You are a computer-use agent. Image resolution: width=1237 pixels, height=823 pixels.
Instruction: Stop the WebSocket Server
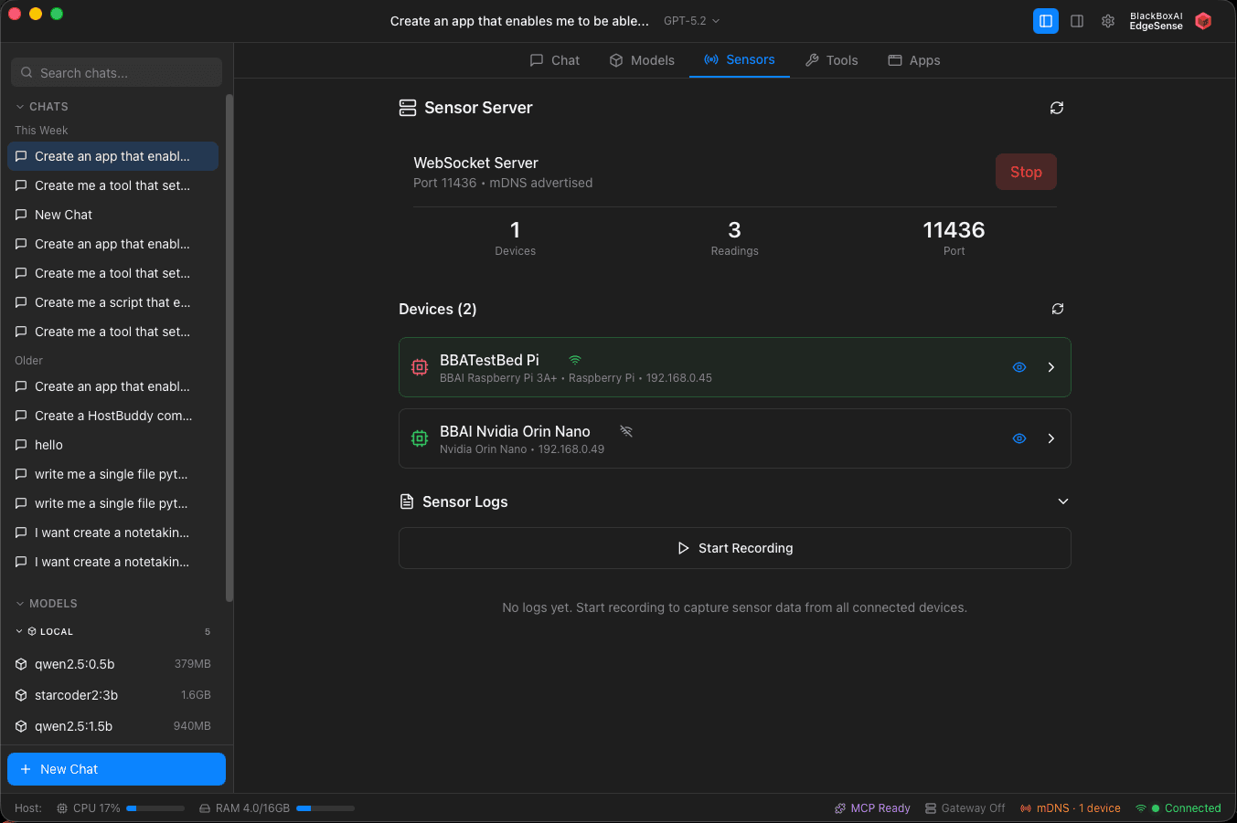[x=1025, y=172]
